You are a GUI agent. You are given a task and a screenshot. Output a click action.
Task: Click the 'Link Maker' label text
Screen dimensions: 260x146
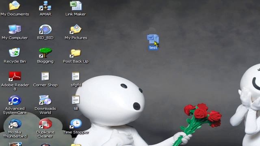[x=76, y=14]
